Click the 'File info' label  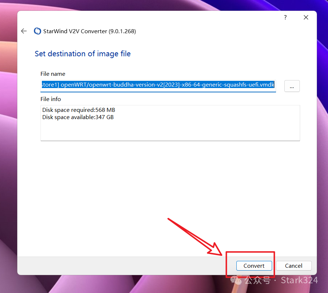pyautogui.click(x=51, y=99)
